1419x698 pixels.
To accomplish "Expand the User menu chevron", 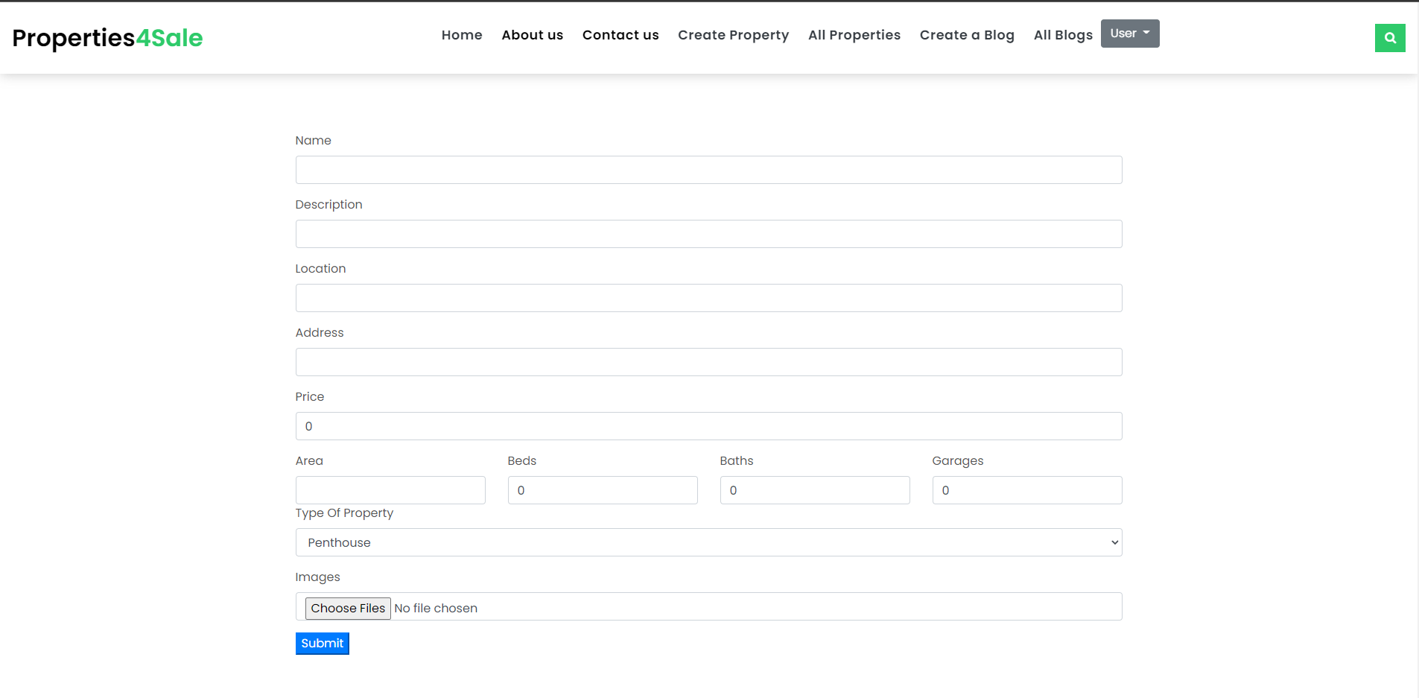I will pyautogui.click(x=1146, y=33).
